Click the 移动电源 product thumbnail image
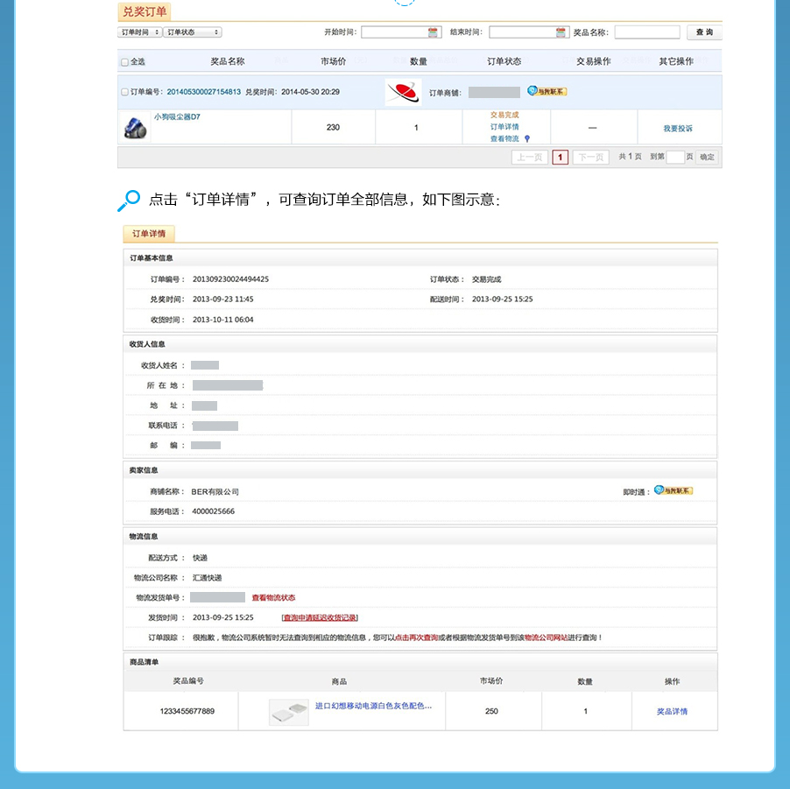The width and height of the screenshot is (790, 789). point(289,711)
